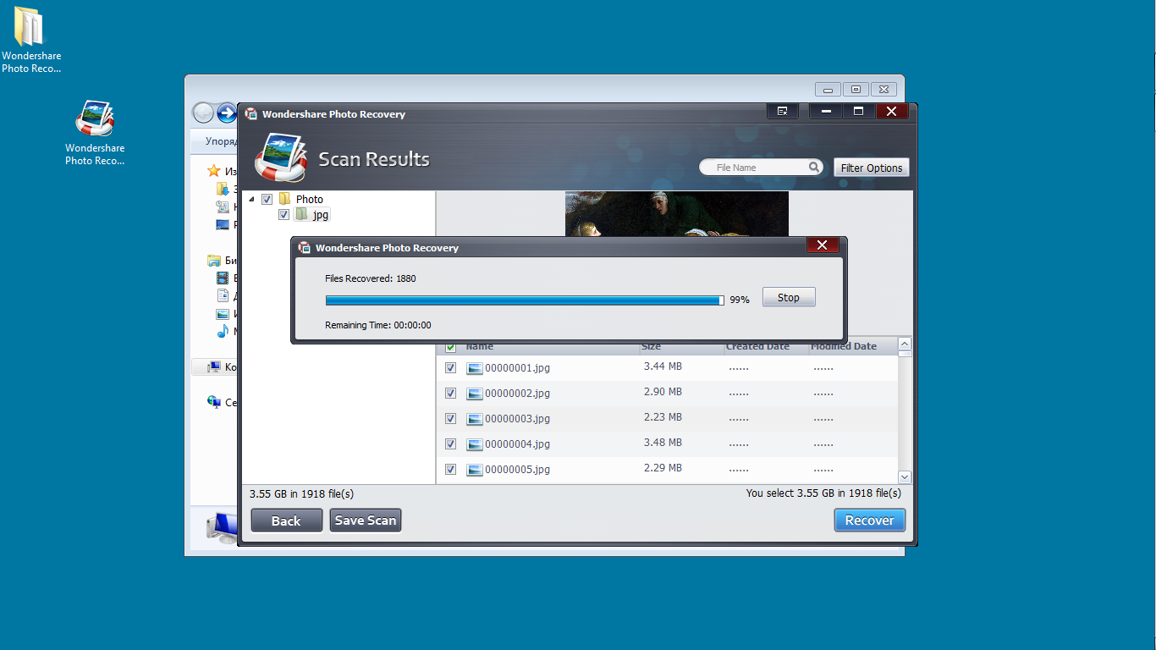Go back using Explorer's Back arrow

[203, 113]
